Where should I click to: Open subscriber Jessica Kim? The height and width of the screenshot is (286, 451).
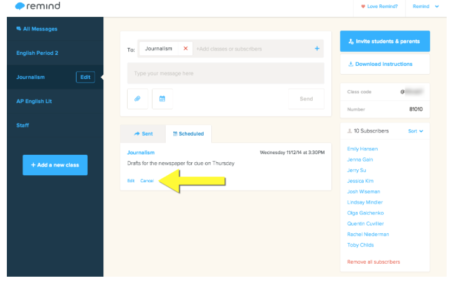(x=360, y=181)
